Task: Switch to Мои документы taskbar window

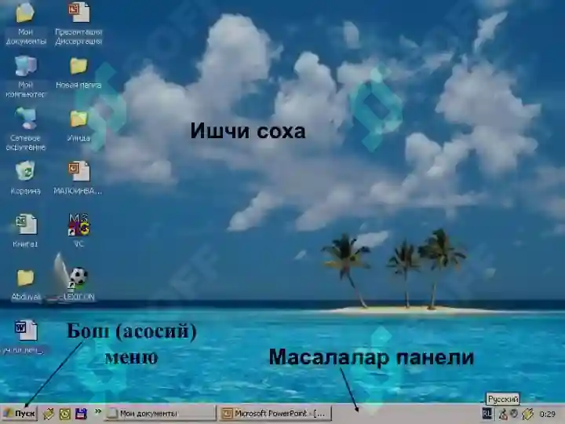Action: coord(160,413)
